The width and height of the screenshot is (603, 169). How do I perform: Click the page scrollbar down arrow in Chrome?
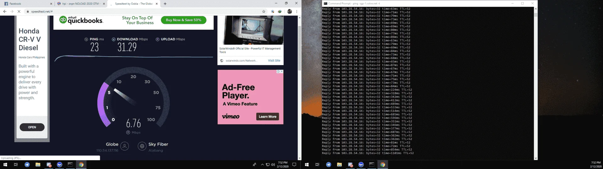click(299, 158)
